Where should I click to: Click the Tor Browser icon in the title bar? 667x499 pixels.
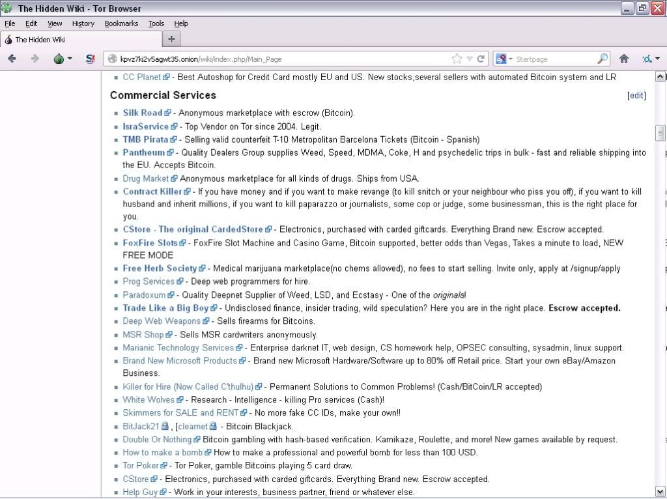click(x=7, y=8)
